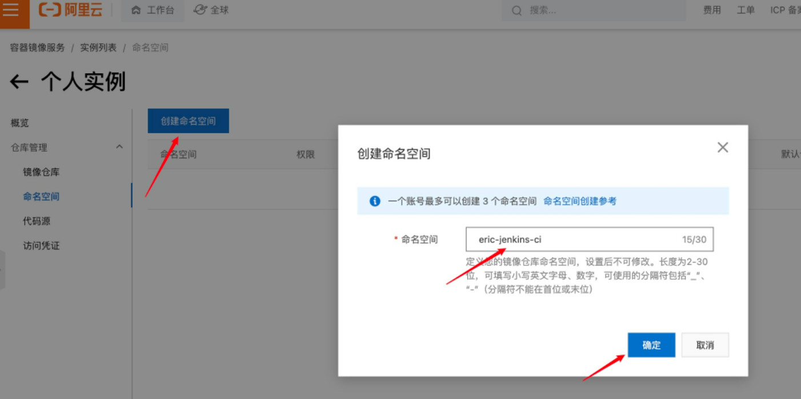This screenshot has width=801, height=399.
Task: Click the back arrow beside 个人实例
Action: pos(19,82)
